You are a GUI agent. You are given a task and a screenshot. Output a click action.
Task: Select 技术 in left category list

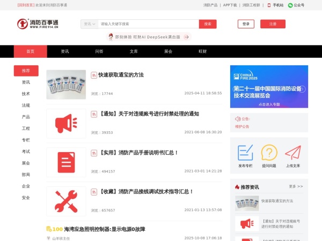(x=26, y=94)
